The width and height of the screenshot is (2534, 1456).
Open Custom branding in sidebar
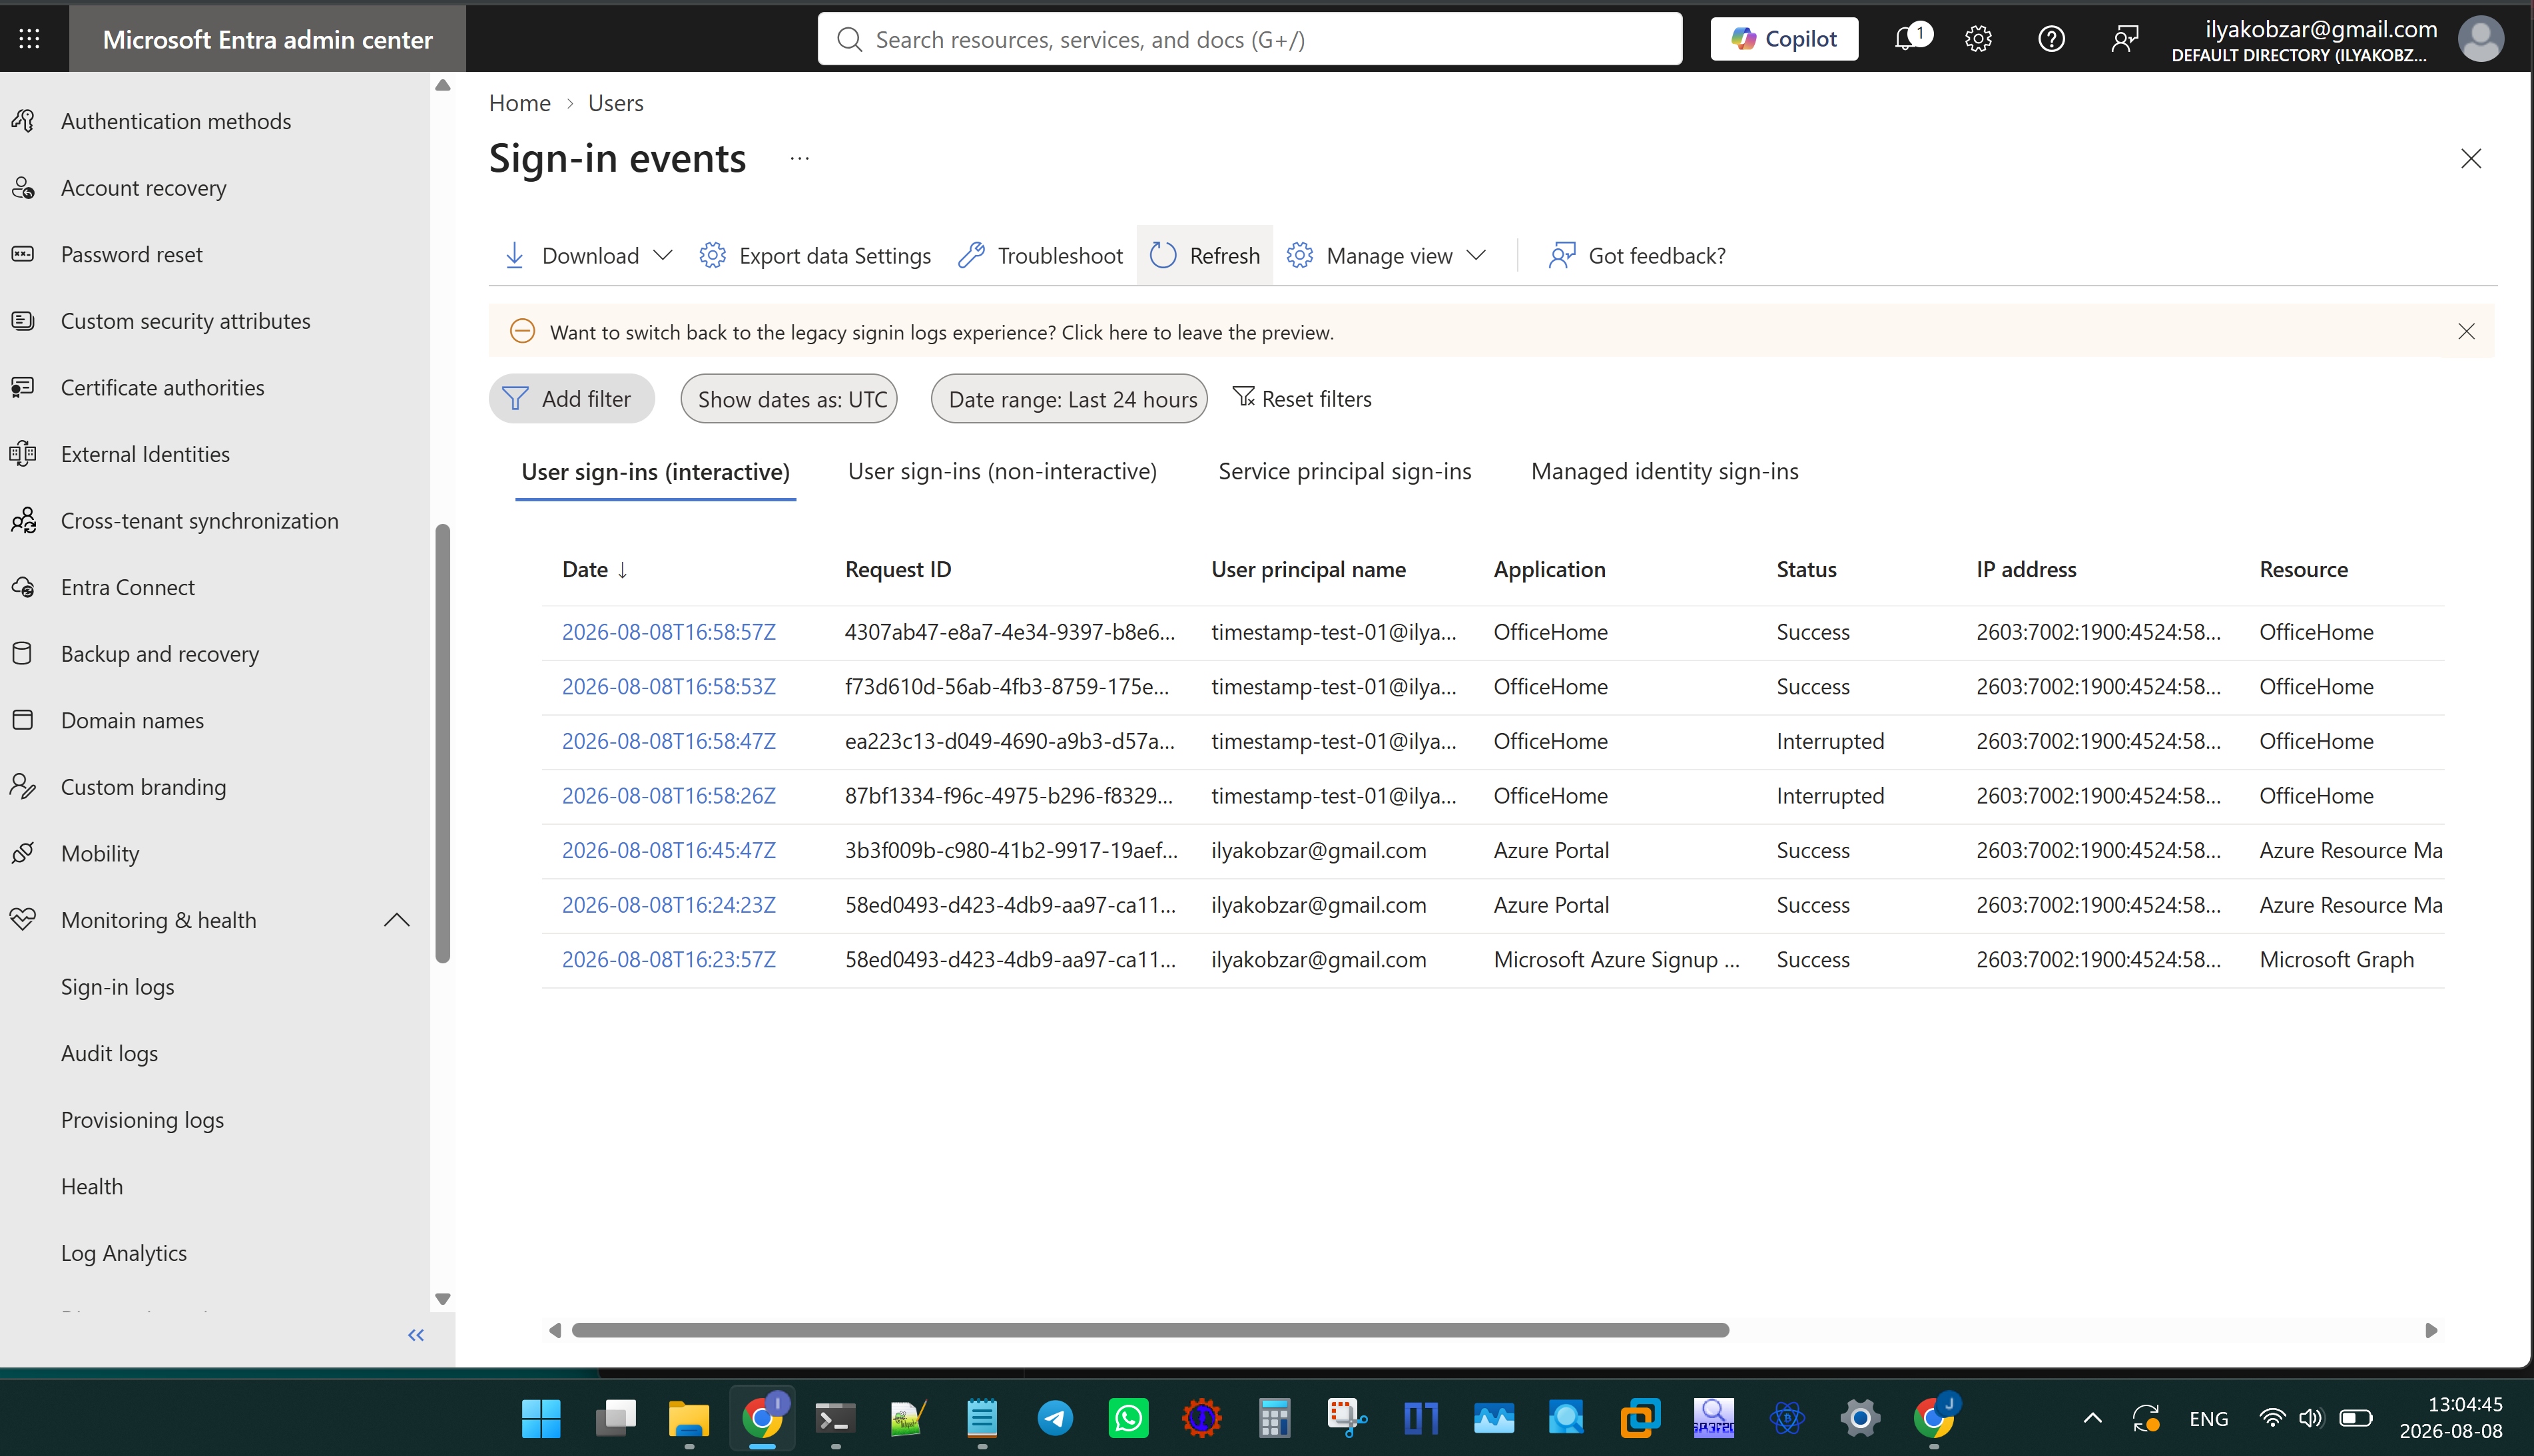144,788
